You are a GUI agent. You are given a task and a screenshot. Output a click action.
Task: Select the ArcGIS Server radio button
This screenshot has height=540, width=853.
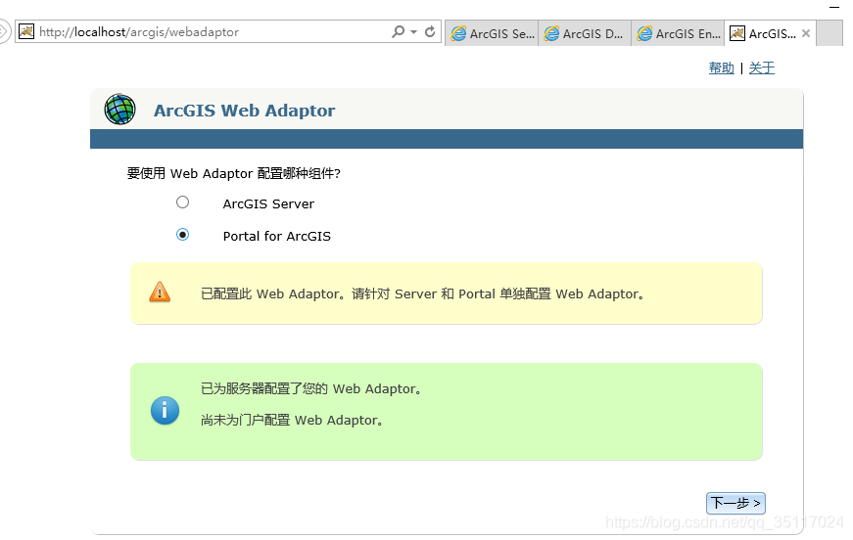click(183, 202)
